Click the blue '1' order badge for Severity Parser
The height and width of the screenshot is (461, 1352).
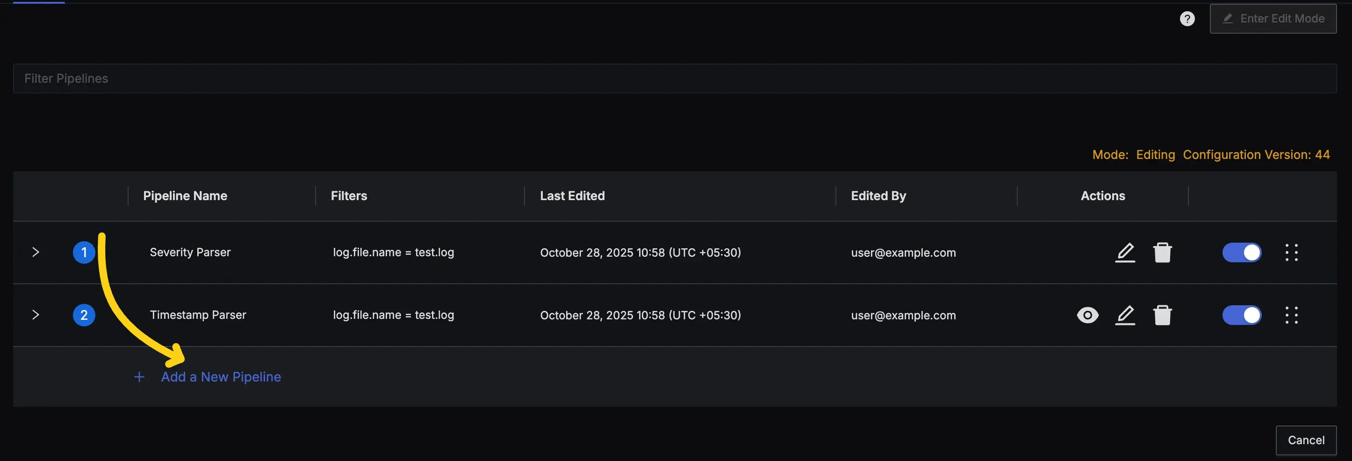84,252
